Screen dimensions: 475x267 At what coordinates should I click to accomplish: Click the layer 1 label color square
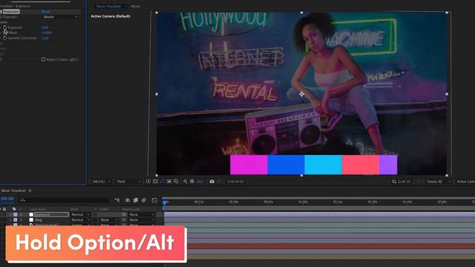click(15, 214)
